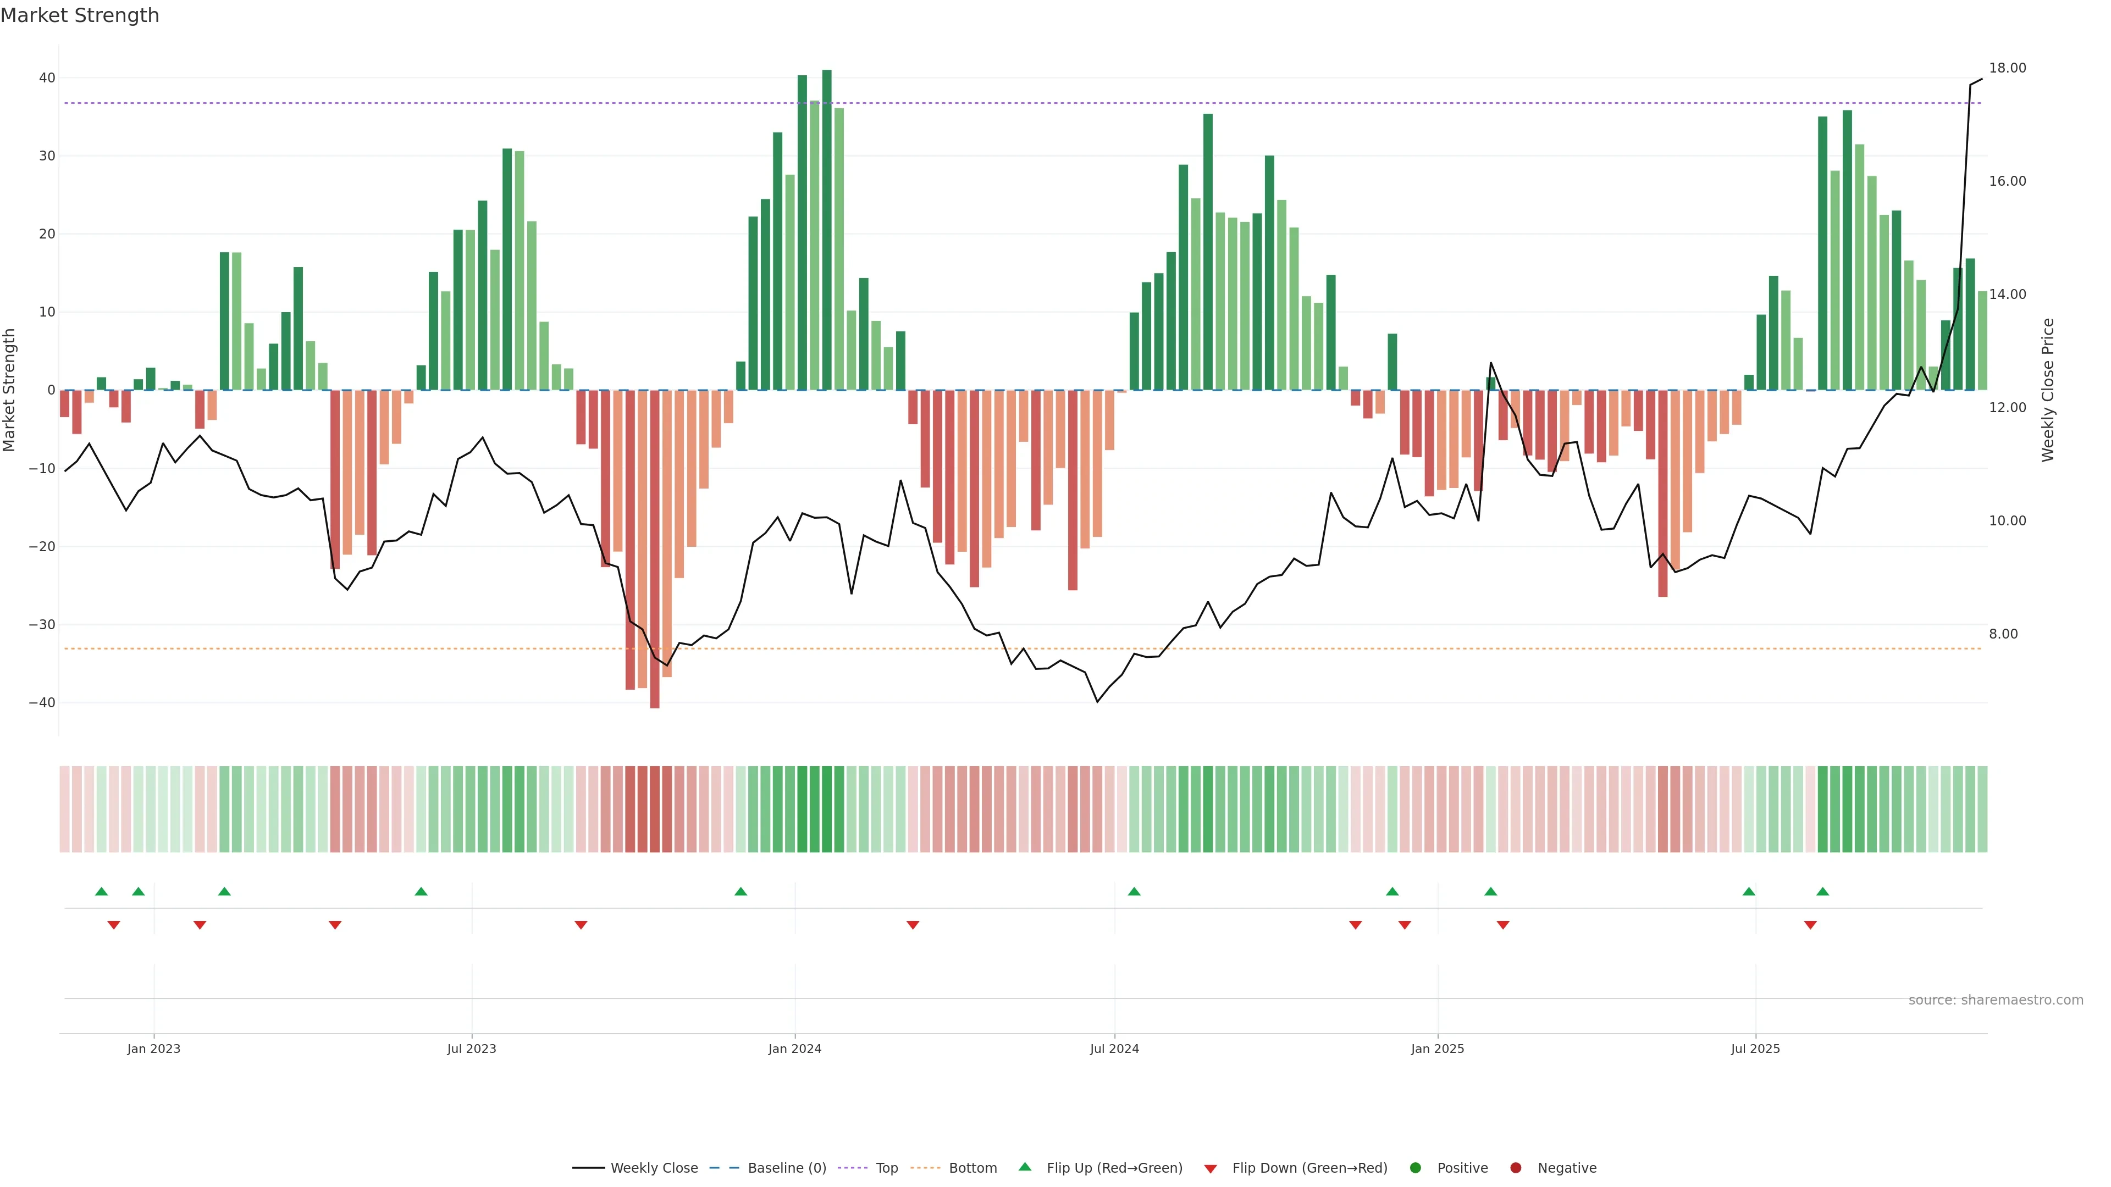Click the Jan 2024 x-axis label
Viewport: 2111px width, 1187px height.
point(794,1049)
